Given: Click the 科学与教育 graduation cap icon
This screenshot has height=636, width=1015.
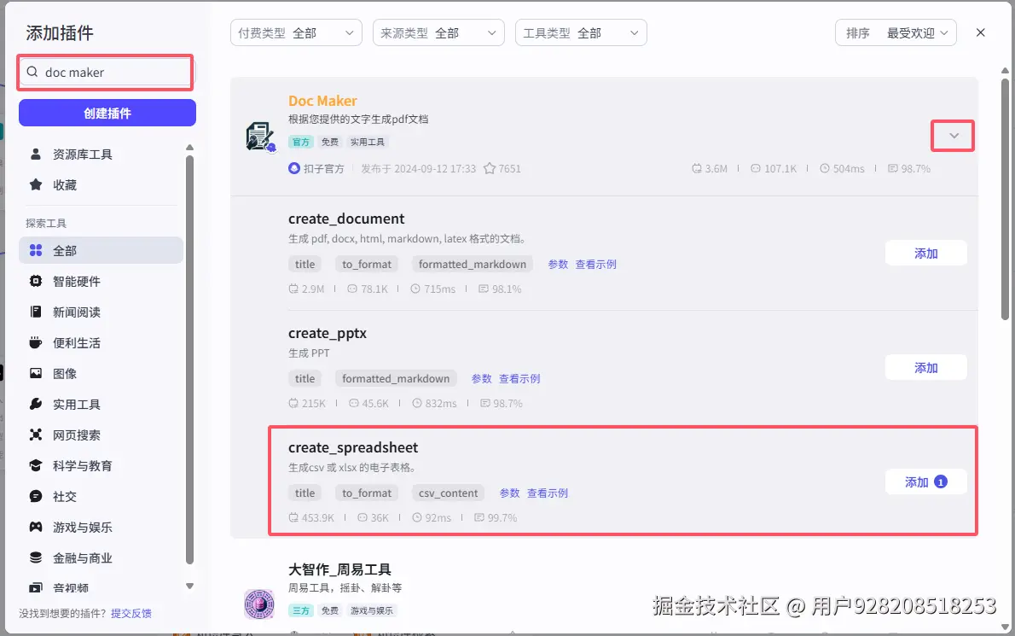Looking at the screenshot, I should pyautogui.click(x=36, y=465).
